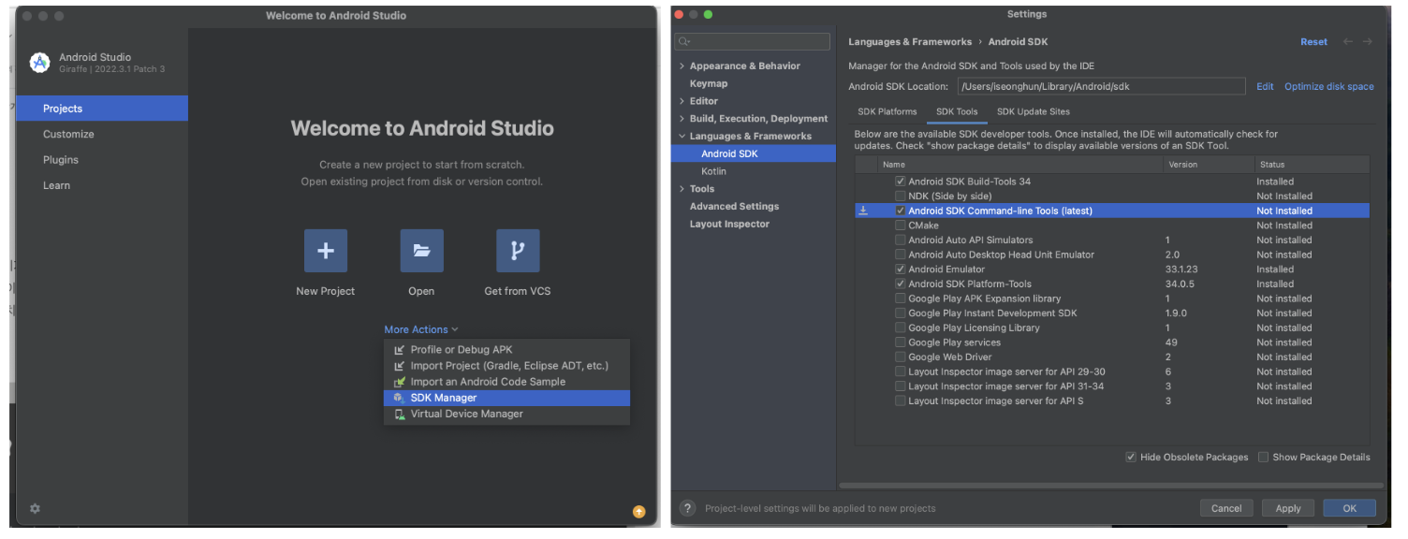Check Google Web Driver
Image resolution: width=1408 pixels, height=539 pixels.
click(900, 357)
